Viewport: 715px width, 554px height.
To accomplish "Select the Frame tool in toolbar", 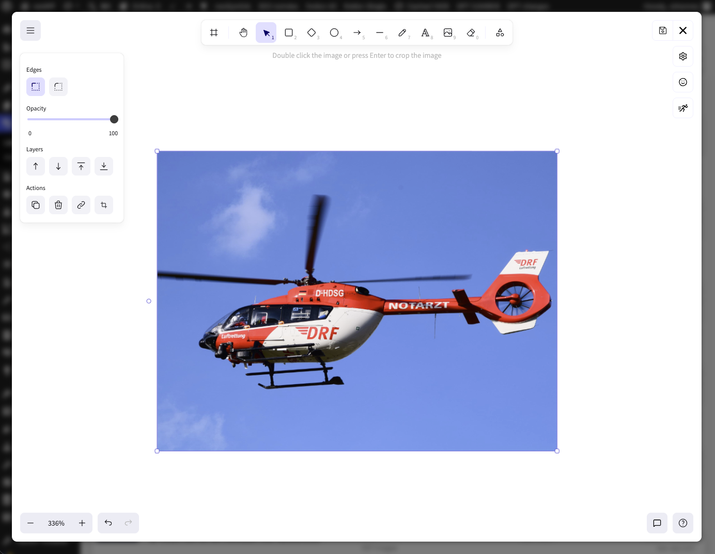I will coord(214,33).
